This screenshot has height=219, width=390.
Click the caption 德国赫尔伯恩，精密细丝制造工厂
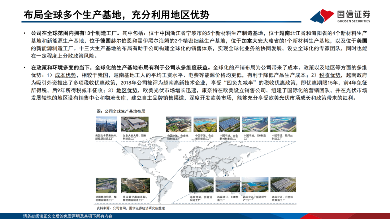click(x=106, y=198)
